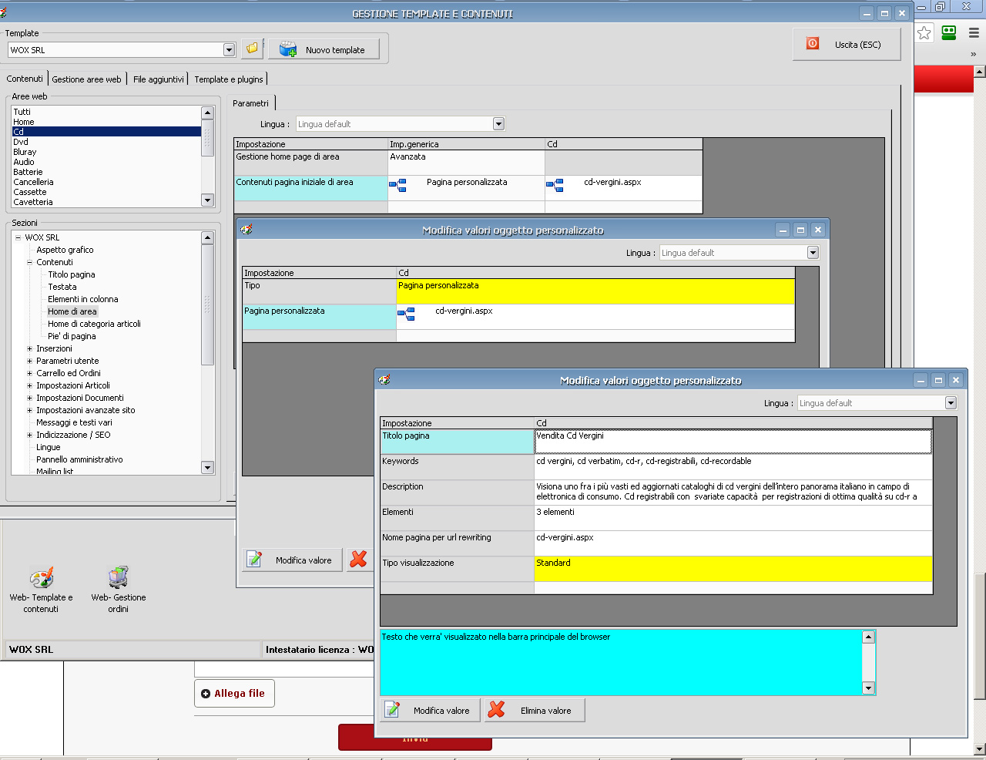Select Elementi in colonna in the Sezioni tree

point(83,299)
